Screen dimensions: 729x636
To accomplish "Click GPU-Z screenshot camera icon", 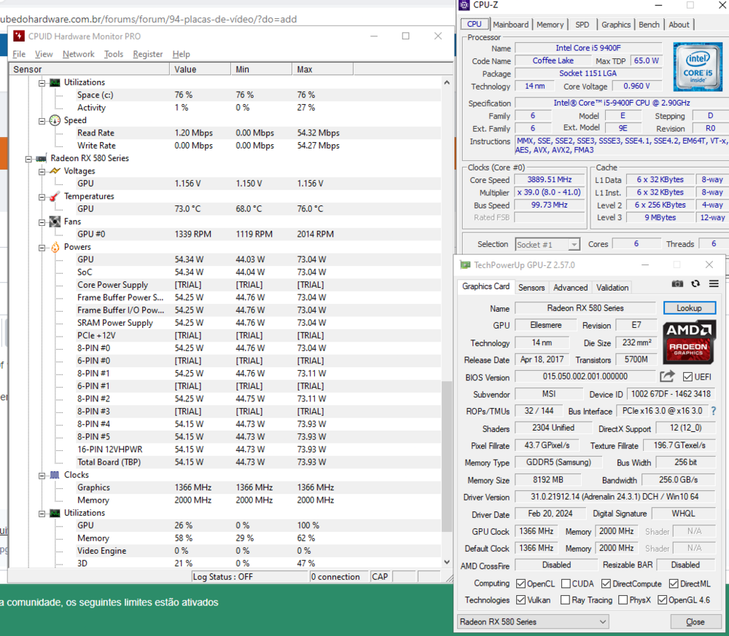I will point(677,284).
